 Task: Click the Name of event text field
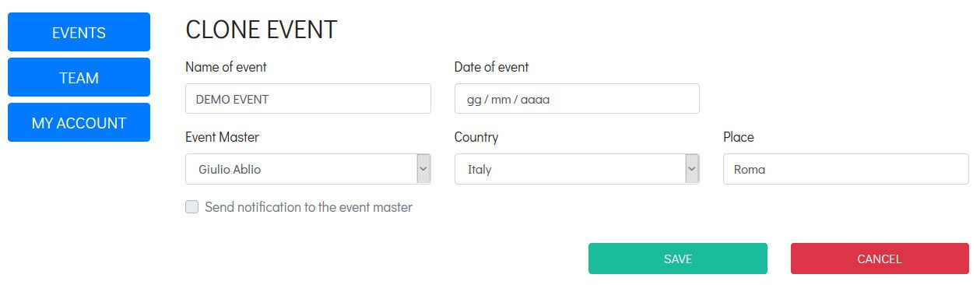pyautogui.click(x=308, y=99)
